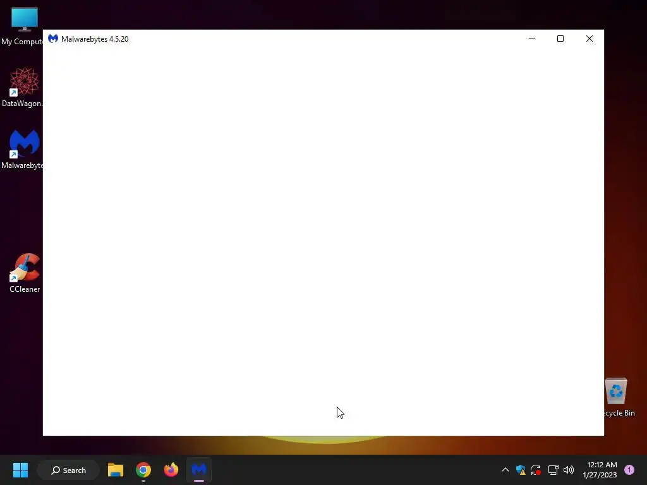Click the taskbar Search box
Image resolution: width=647 pixels, height=485 pixels.
68,470
